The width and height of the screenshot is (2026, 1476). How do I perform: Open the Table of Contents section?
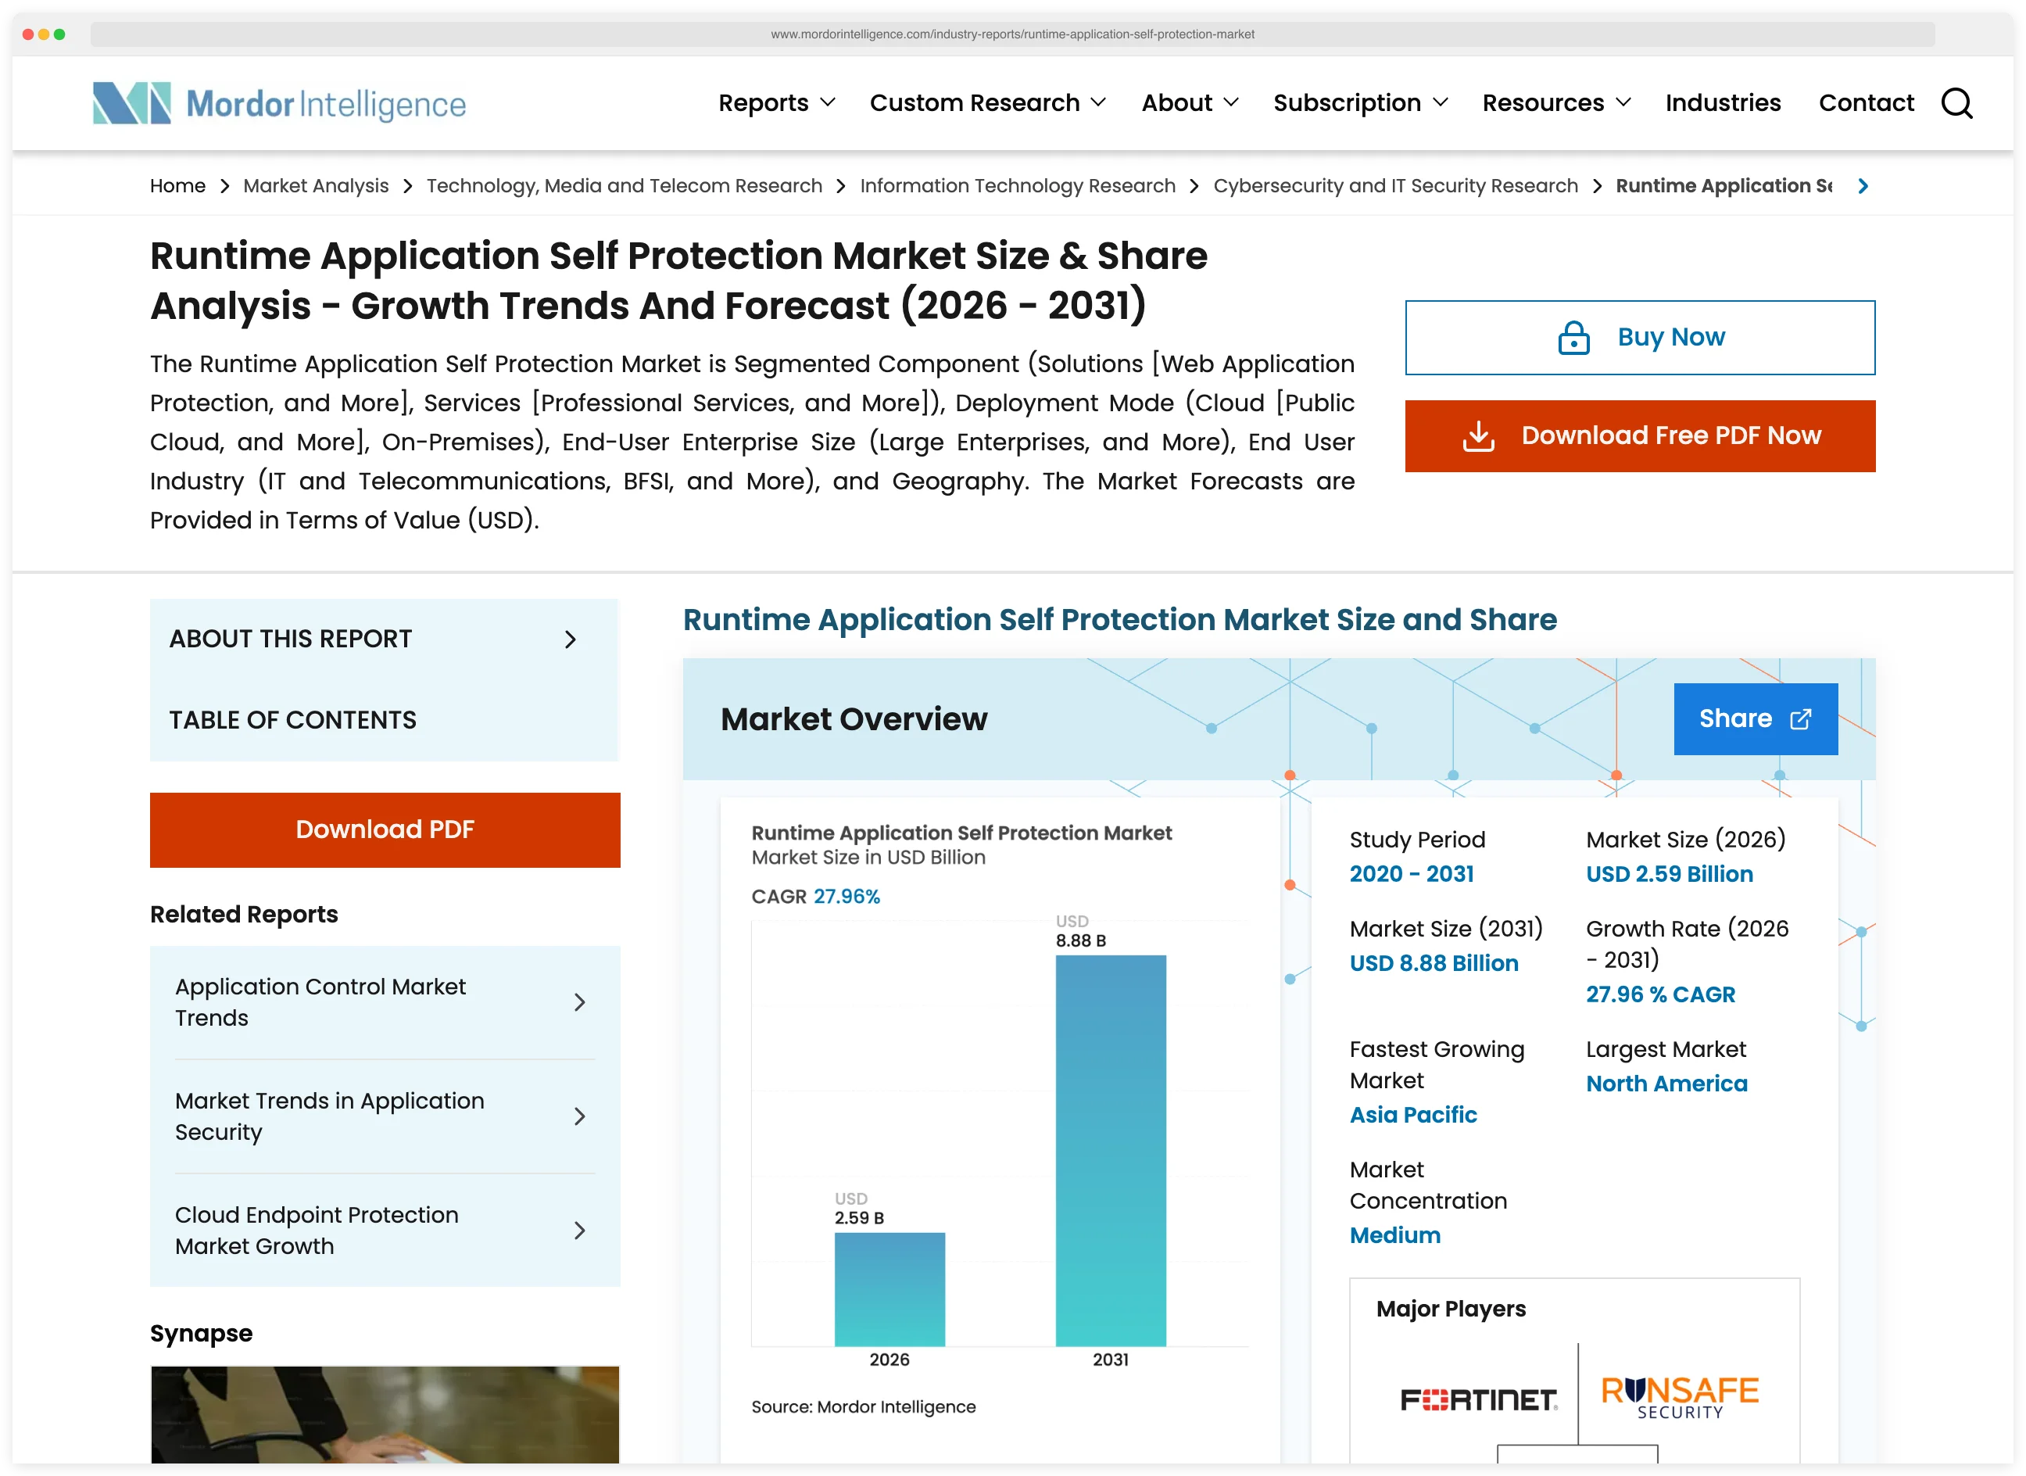[292, 719]
